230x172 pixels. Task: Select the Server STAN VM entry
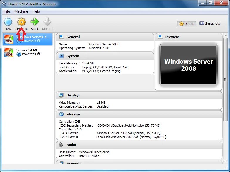pyautogui.click(x=28, y=52)
